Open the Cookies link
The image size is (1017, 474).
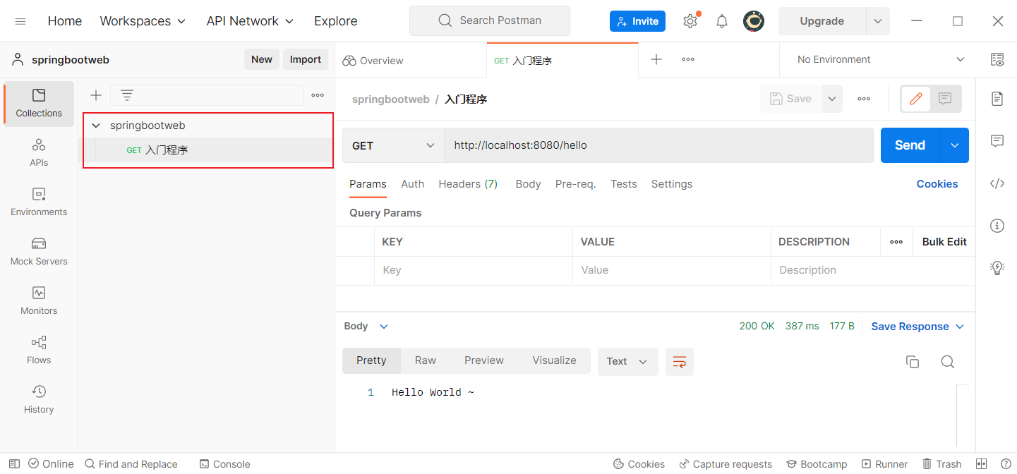click(937, 184)
